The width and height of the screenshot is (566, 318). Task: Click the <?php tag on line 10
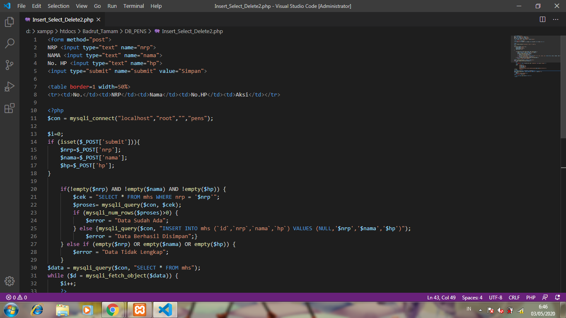click(x=56, y=111)
